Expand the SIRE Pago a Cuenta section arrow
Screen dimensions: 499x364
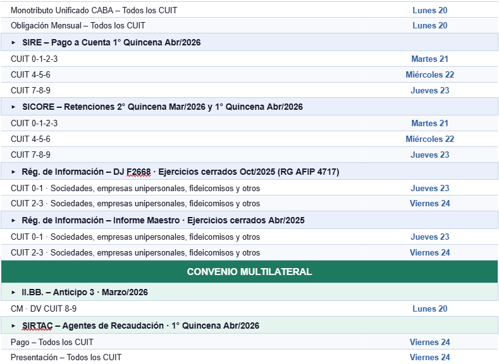click(x=14, y=42)
